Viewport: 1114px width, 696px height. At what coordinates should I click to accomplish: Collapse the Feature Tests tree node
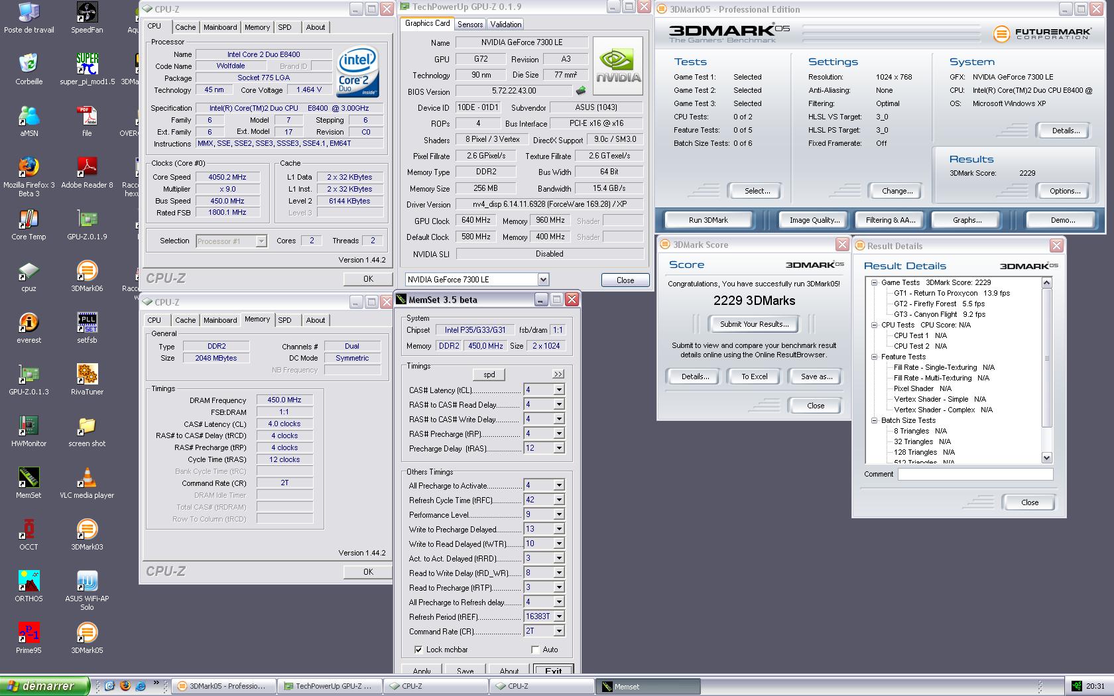[875, 357]
